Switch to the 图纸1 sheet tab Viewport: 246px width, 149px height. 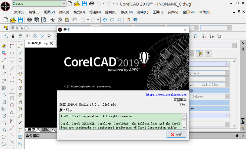point(45,129)
